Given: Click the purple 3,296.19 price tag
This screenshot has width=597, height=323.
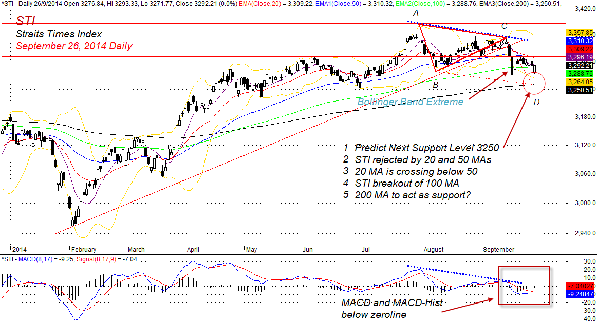Looking at the screenshot, I should tap(580, 57).
